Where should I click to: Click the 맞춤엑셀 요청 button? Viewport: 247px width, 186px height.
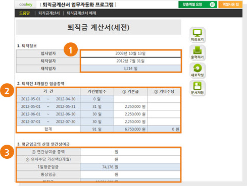[x=197, y=5]
